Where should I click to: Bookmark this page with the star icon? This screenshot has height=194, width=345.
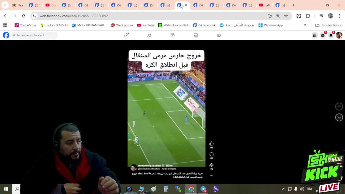pyautogui.click(x=286, y=16)
